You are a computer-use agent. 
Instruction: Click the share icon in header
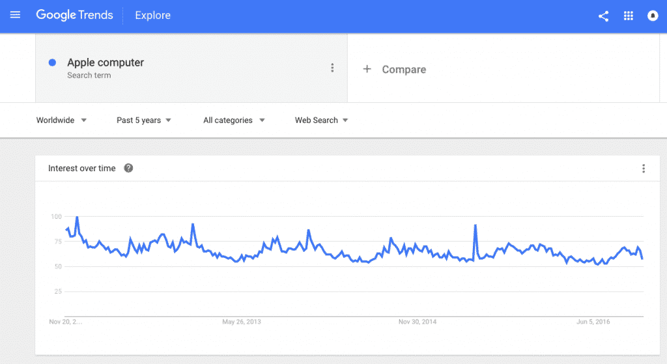pyautogui.click(x=603, y=16)
